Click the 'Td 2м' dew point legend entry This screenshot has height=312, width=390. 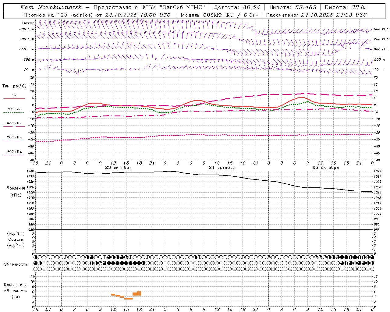click(x=14, y=109)
